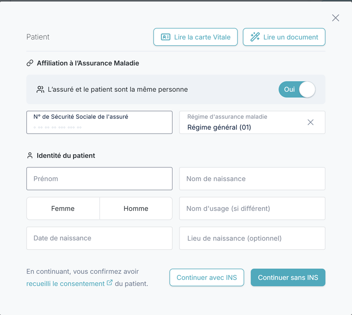
Task: Click the person icon beside Identité du patient
Action: pos(30,156)
